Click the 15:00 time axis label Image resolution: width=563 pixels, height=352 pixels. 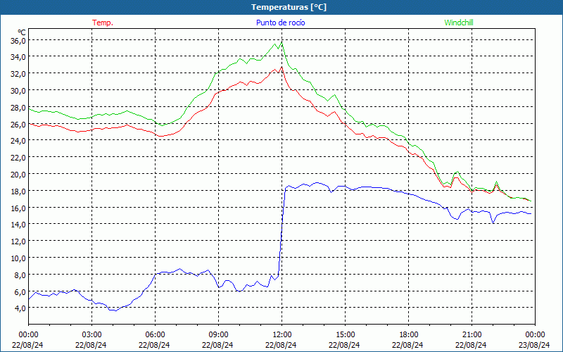point(345,335)
